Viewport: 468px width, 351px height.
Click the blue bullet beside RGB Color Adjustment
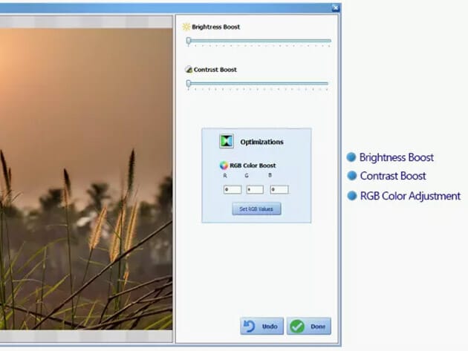click(x=351, y=197)
